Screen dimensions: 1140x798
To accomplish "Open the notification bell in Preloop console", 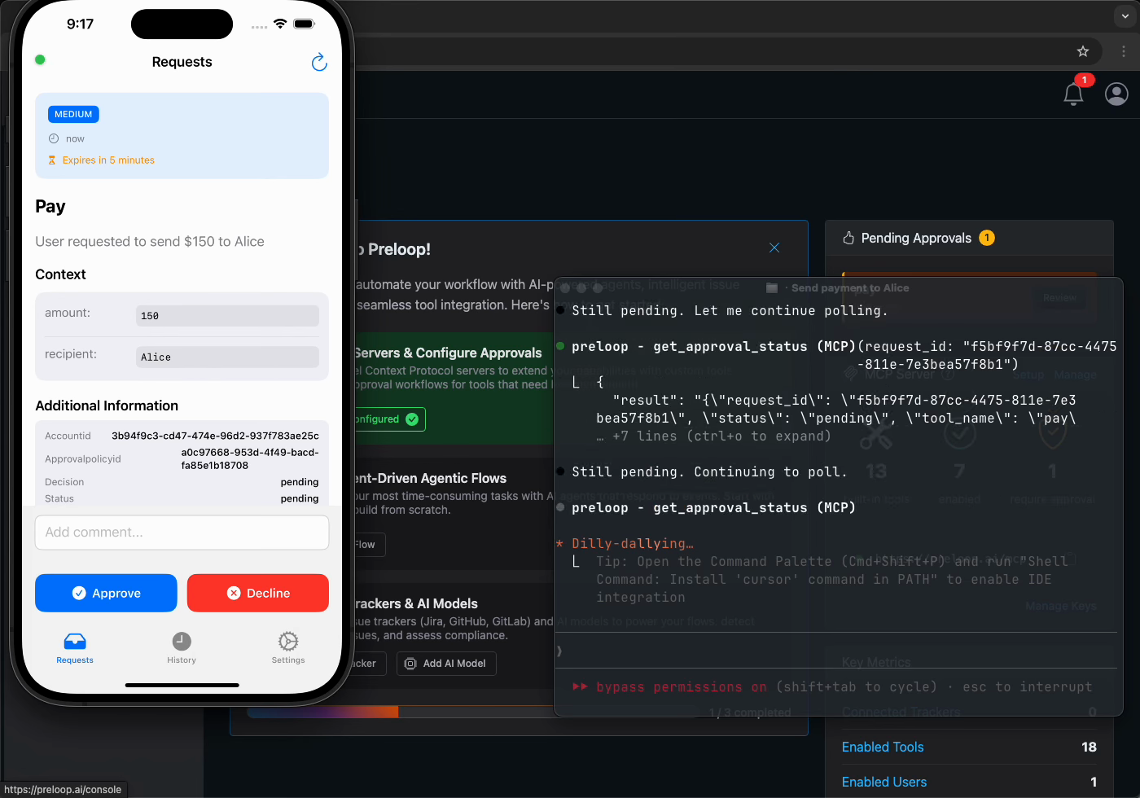I will (1073, 94).
